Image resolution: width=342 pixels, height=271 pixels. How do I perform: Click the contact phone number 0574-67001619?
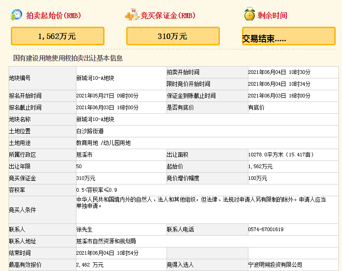click(266, 229)
